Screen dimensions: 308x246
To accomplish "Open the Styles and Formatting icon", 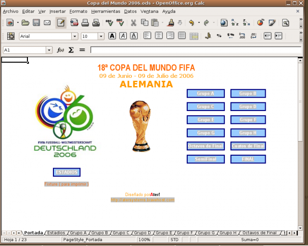I will [11, 36].
